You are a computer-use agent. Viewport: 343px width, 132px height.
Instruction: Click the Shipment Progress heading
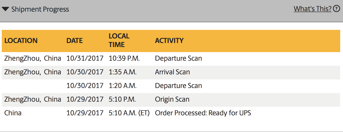[x=40, y=9]
